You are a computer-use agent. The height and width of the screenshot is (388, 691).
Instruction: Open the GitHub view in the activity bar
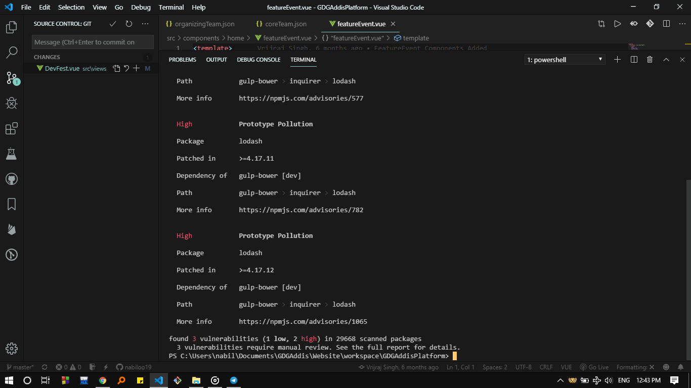coord(11,179)
